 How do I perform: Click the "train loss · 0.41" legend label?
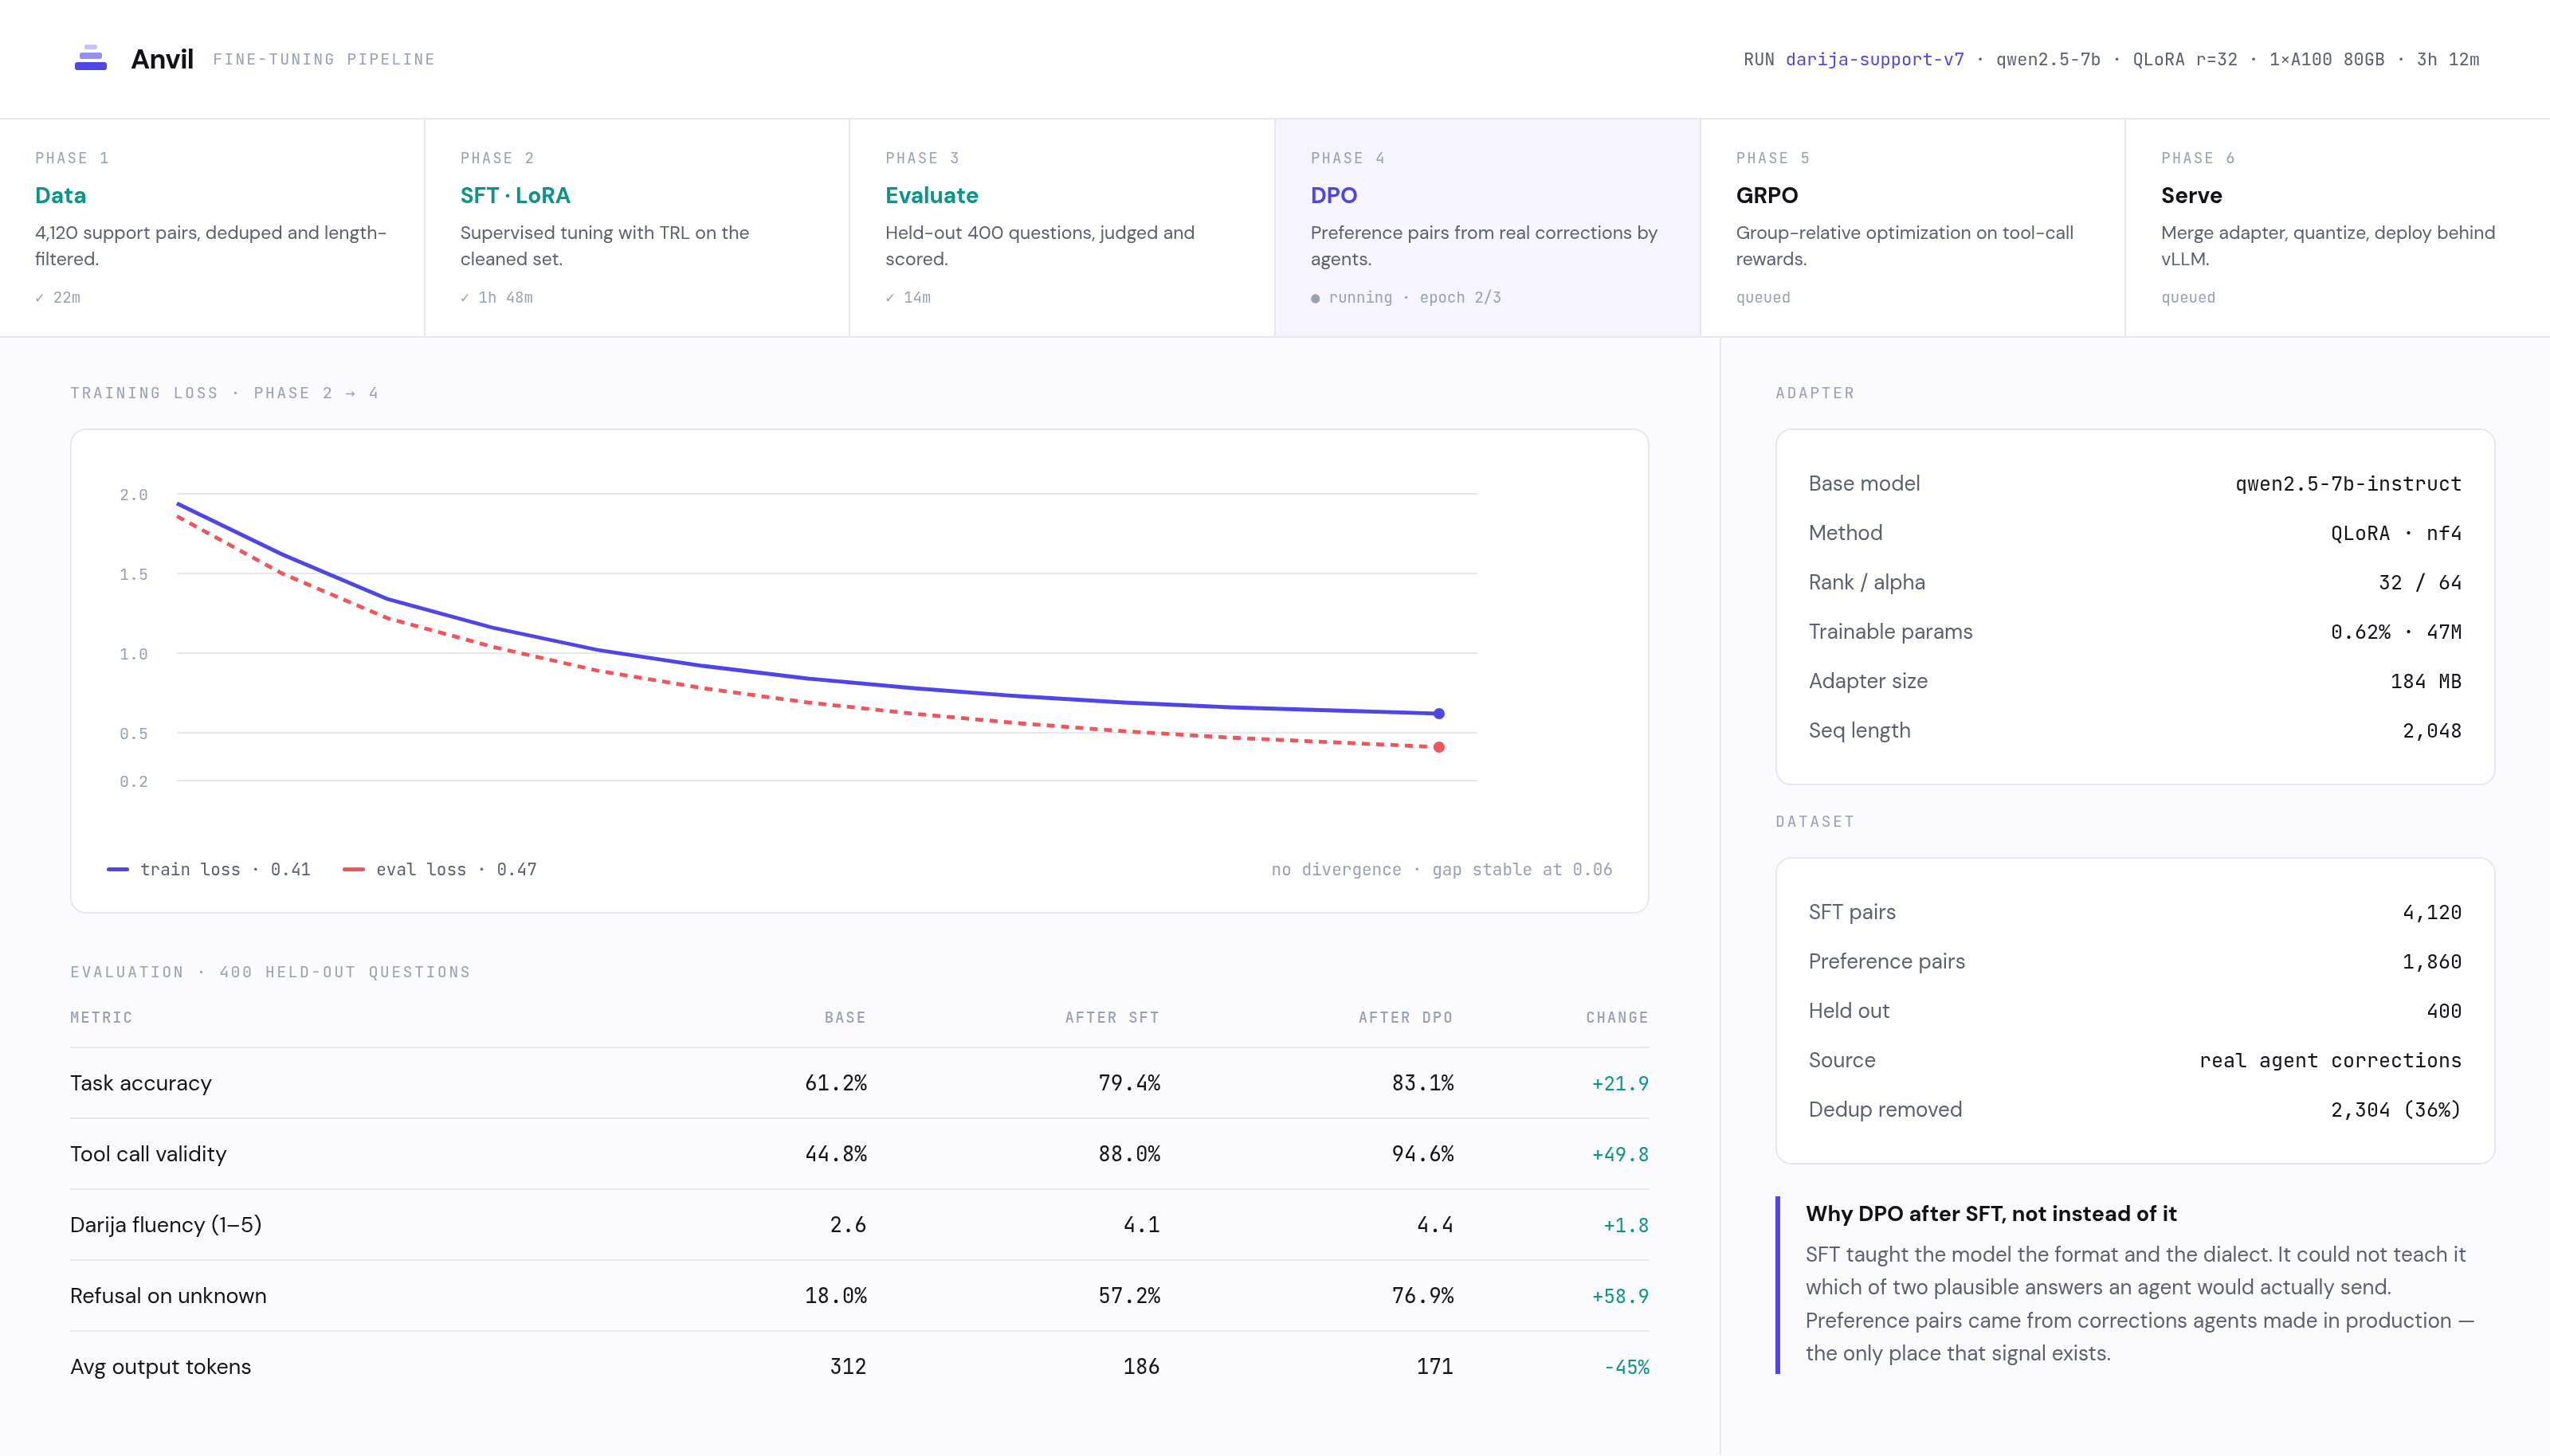225,870
